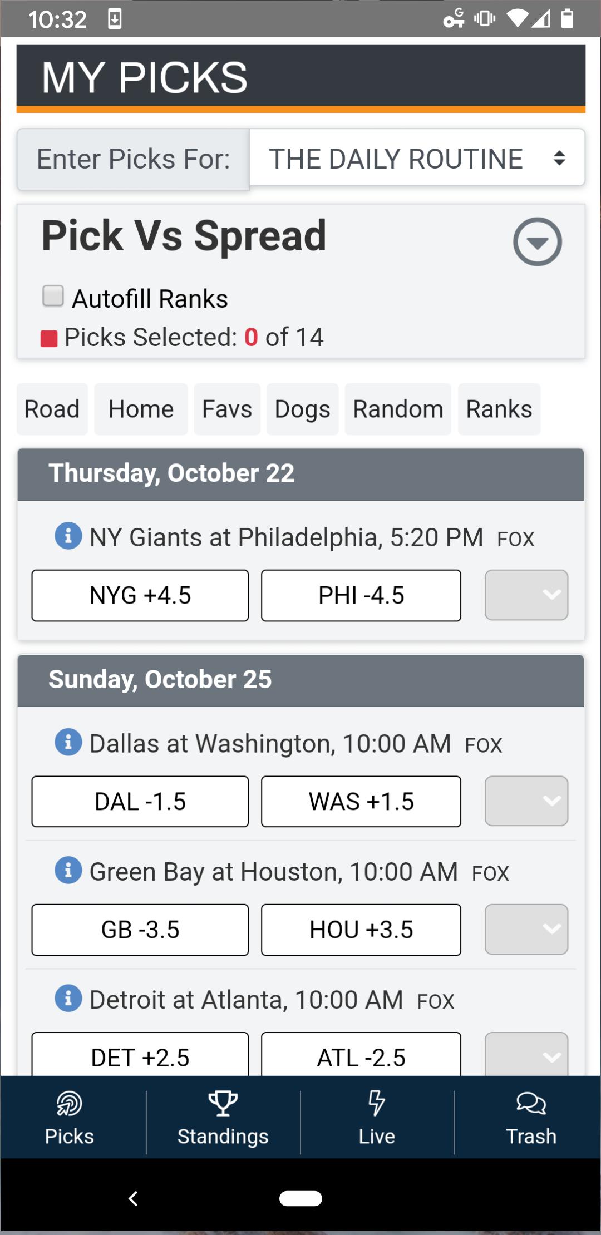The image size is (601, 1235).
Task: Select HOU +3.5 pick box
Action: [361, 930]
